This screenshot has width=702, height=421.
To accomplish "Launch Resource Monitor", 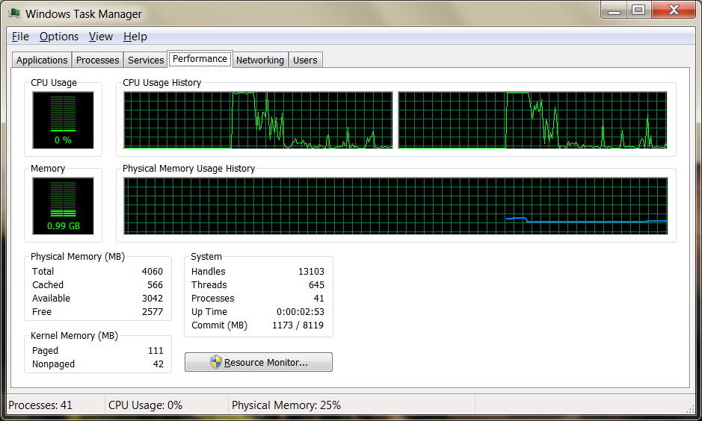I will click(x=259, y=362).
